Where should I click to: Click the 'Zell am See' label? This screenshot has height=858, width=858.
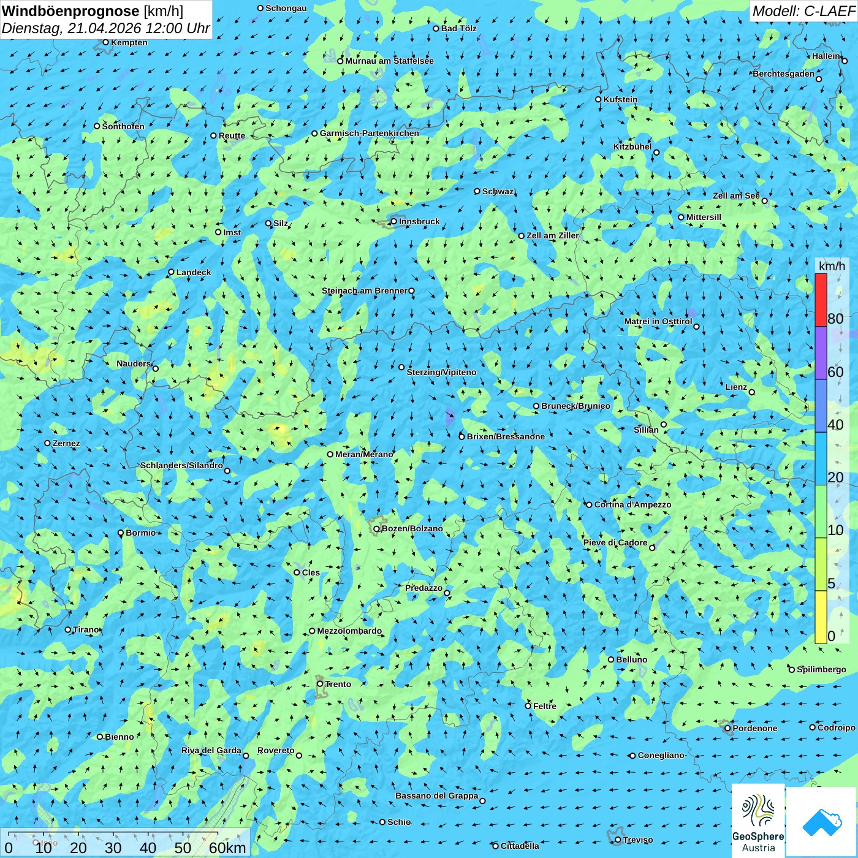(736, 196)
